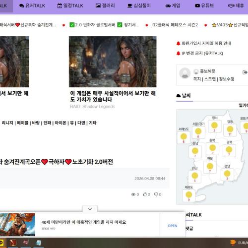Image resolution: width=248 pixels, height=248 pixels.
Task: Open the 회원가입시 지메일 허용 안내 notice
Action: tap(206, 43)
